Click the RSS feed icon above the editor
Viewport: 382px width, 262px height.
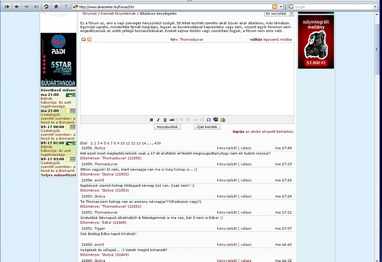[x=89, y=39]
